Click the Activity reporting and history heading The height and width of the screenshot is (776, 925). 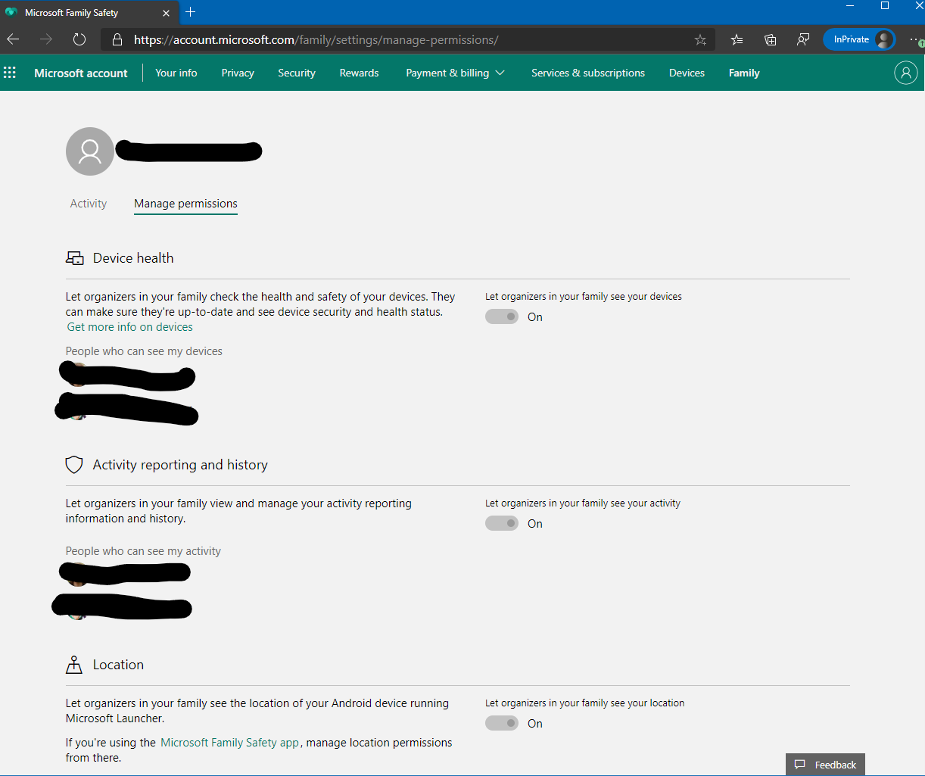click(x=180, y=465)
